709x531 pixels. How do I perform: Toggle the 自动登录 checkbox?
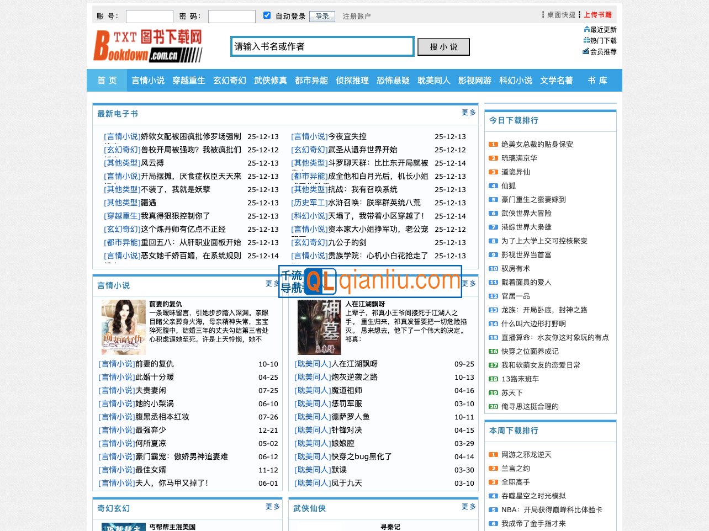(267, 15)
